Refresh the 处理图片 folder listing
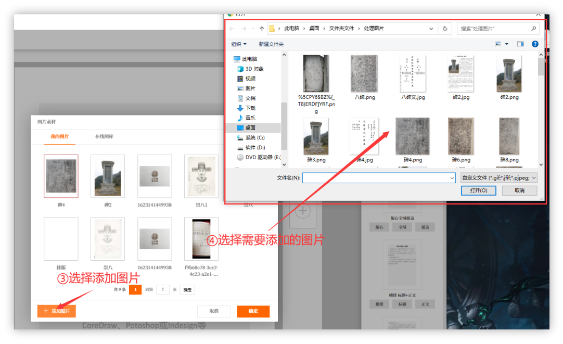Viewport: 563px width, 344px height. [x=445, y=29]
